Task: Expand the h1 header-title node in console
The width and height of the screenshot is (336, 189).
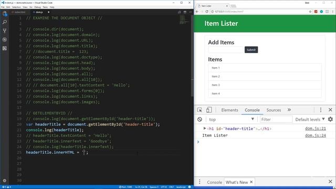Action: (x=205, y=128)
